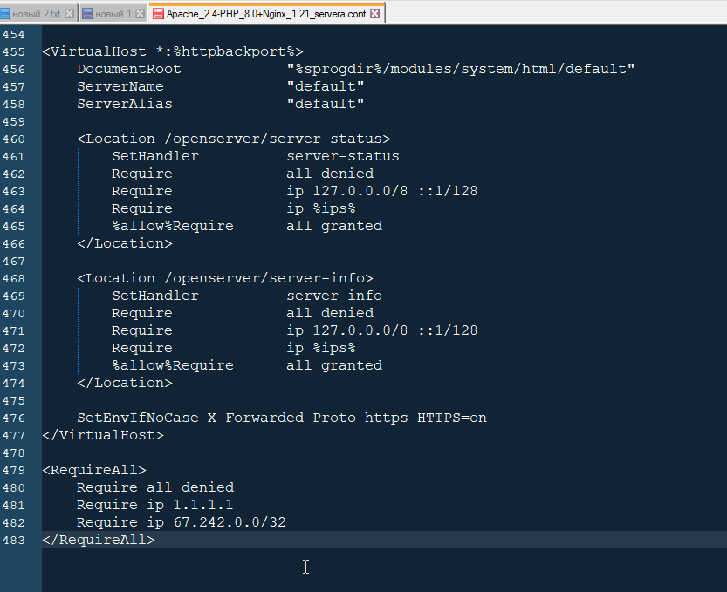
Task: Switch to the "новый 1" tab
Action: [x=112, y=14]
